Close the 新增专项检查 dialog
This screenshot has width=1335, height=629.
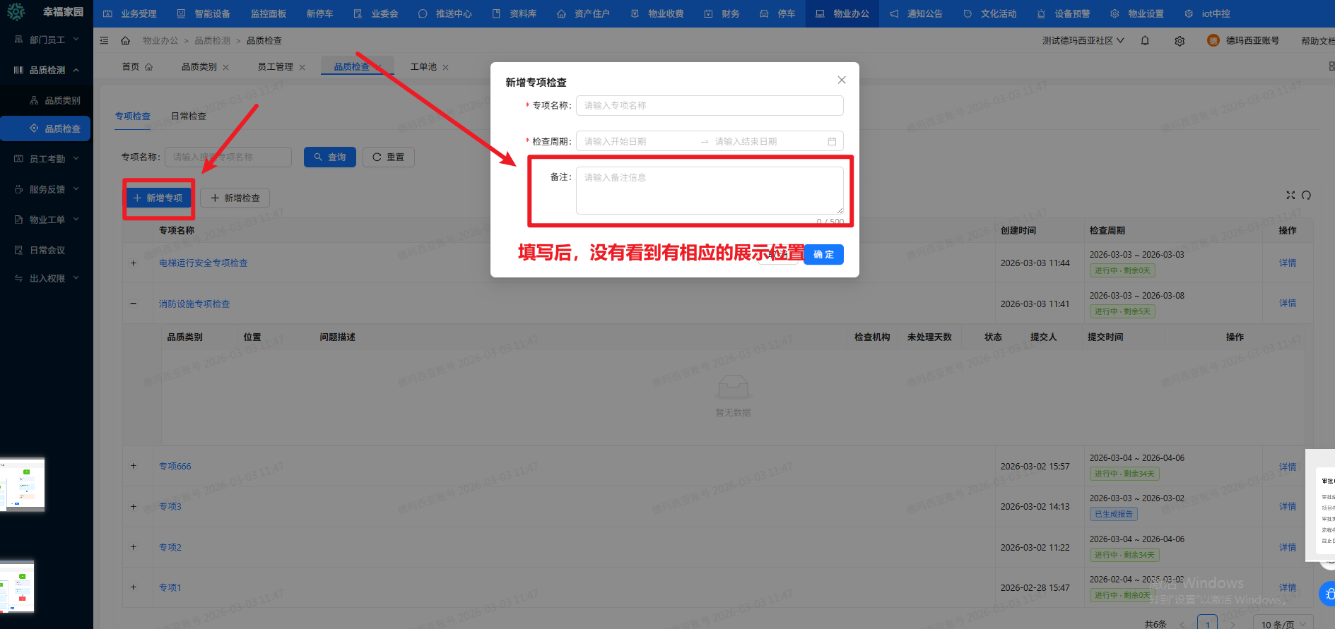coord(841,80)
